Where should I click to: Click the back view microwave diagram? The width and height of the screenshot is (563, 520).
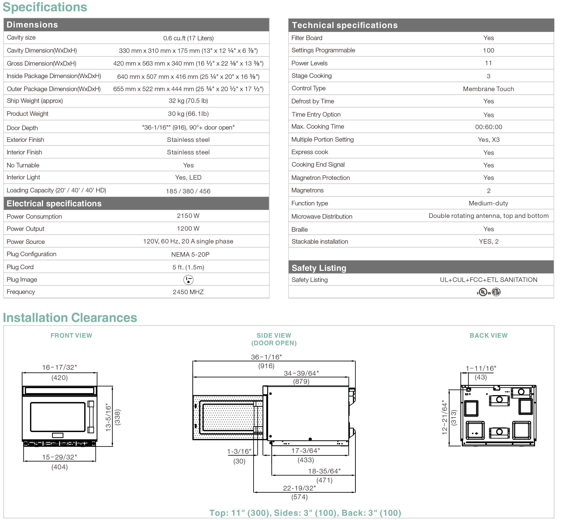click(x=498, y=415)
